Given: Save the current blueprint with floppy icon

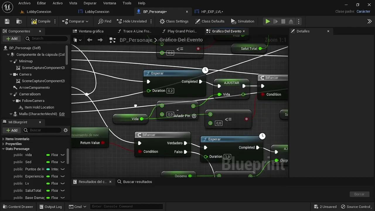Looking at the screenshot, I should point(7,21).
